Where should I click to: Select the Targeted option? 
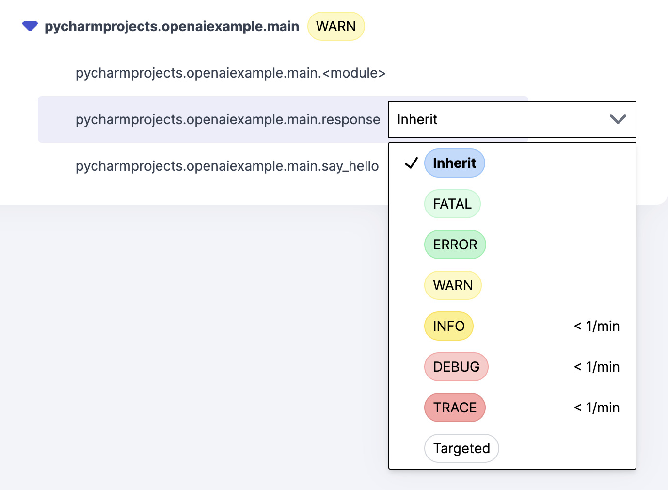(x=461, y=448)
